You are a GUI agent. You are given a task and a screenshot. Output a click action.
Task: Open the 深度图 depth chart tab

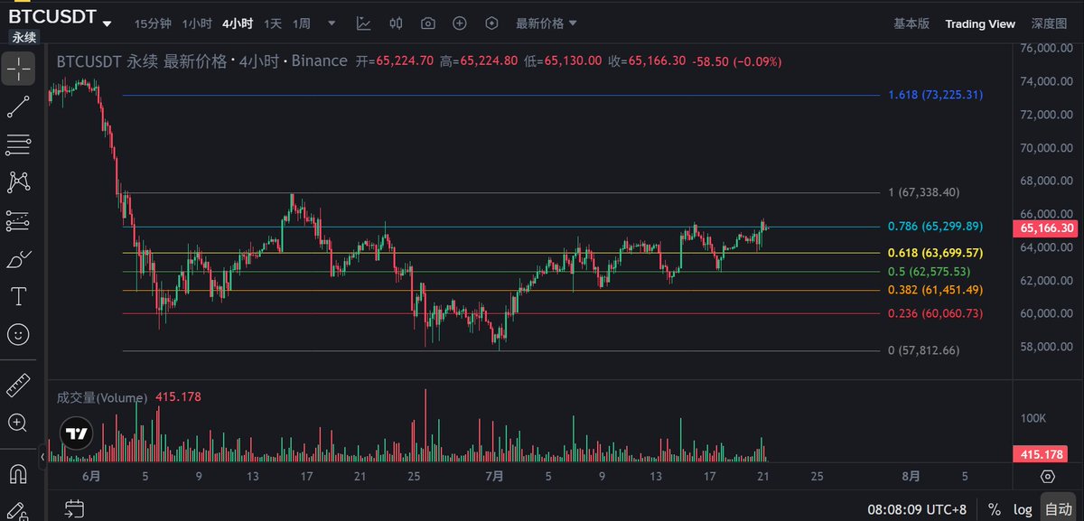(1049, 23)
